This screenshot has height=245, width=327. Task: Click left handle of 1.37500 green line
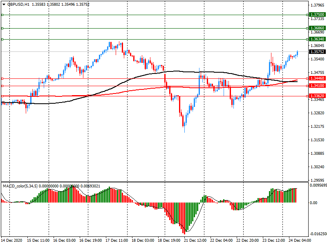2,15
